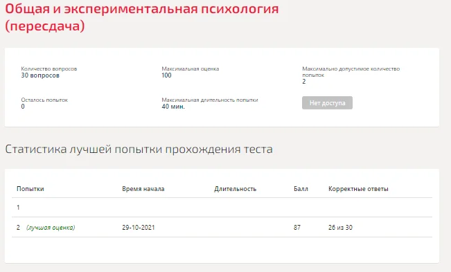Select the 'Попытки' column header

tap(30, 189)
